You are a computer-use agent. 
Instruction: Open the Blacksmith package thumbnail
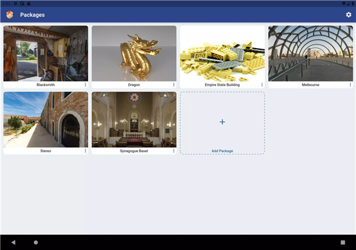pyautogui.click(x=46, y=53)
